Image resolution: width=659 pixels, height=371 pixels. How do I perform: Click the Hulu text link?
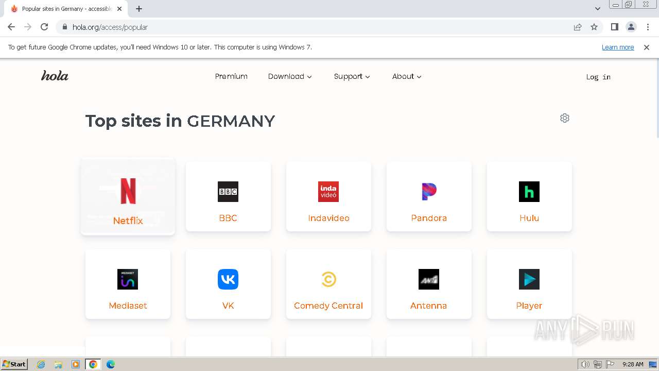[529, 218]
